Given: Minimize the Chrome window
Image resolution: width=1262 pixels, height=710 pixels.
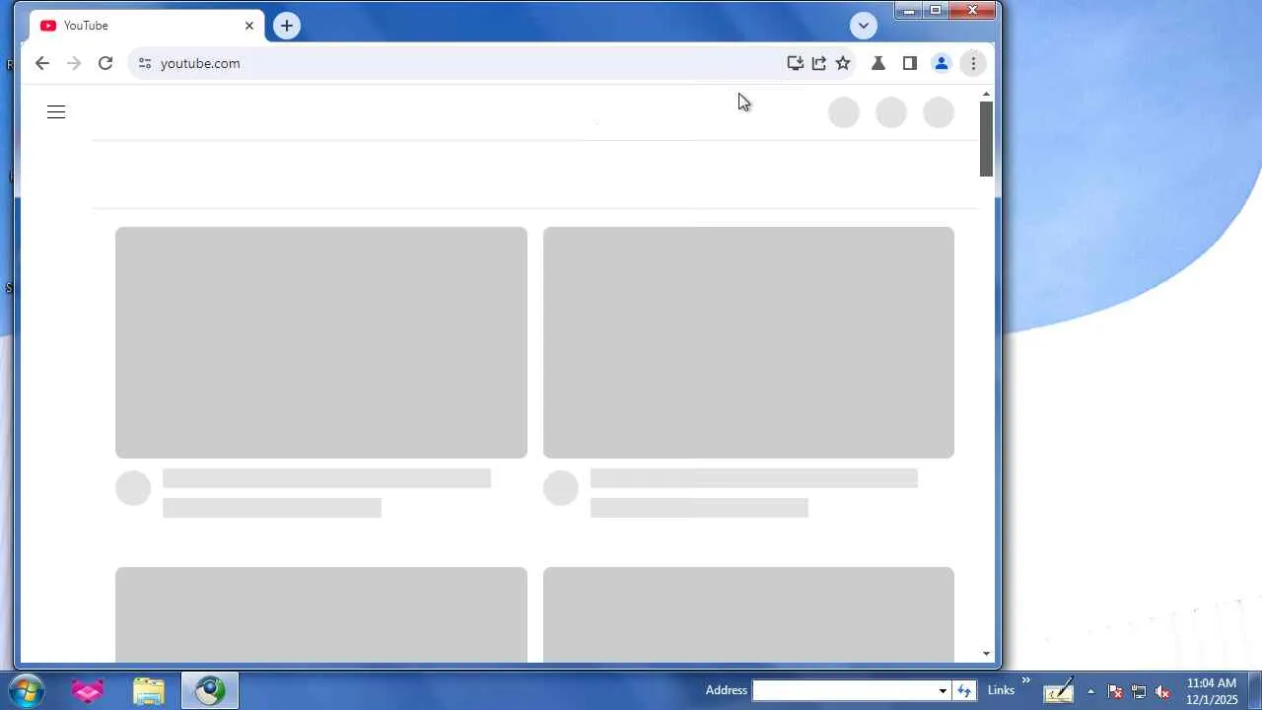Looking at the screenshot, I should click(x=909, y=11).
